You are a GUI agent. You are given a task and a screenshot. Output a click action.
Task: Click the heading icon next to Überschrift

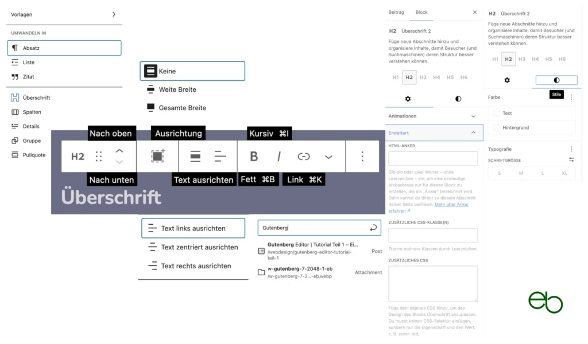14,97
